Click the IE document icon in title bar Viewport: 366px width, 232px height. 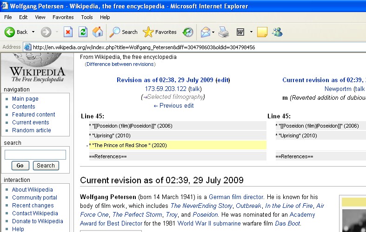(x=4, y=6)
